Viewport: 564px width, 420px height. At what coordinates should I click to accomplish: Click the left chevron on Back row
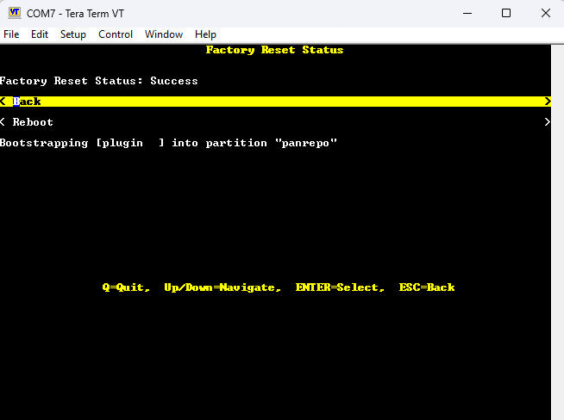click(3, 102)
